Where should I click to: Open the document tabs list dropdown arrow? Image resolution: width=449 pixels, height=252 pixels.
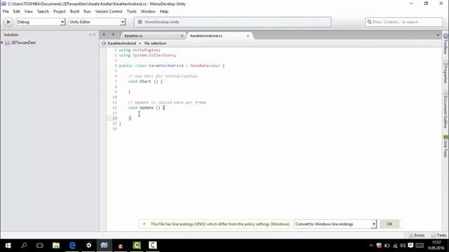coord(438,35)
